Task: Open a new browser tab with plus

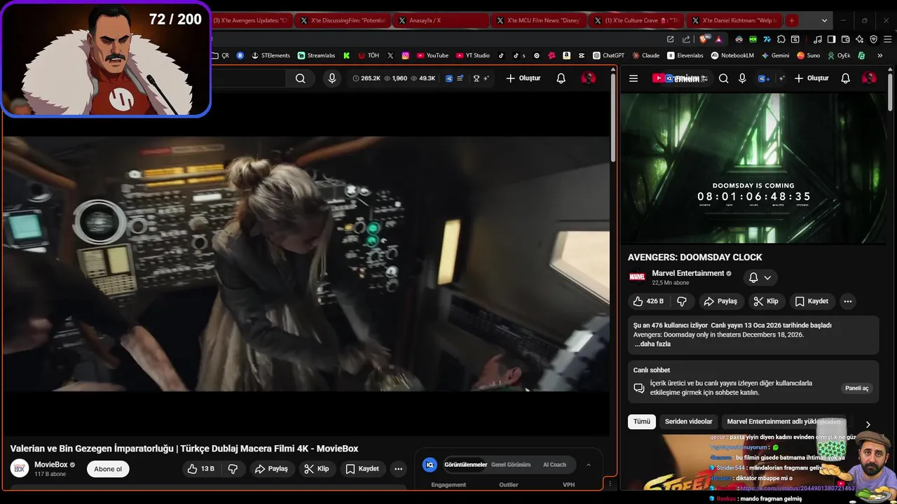Action: (x=791, y=20)
